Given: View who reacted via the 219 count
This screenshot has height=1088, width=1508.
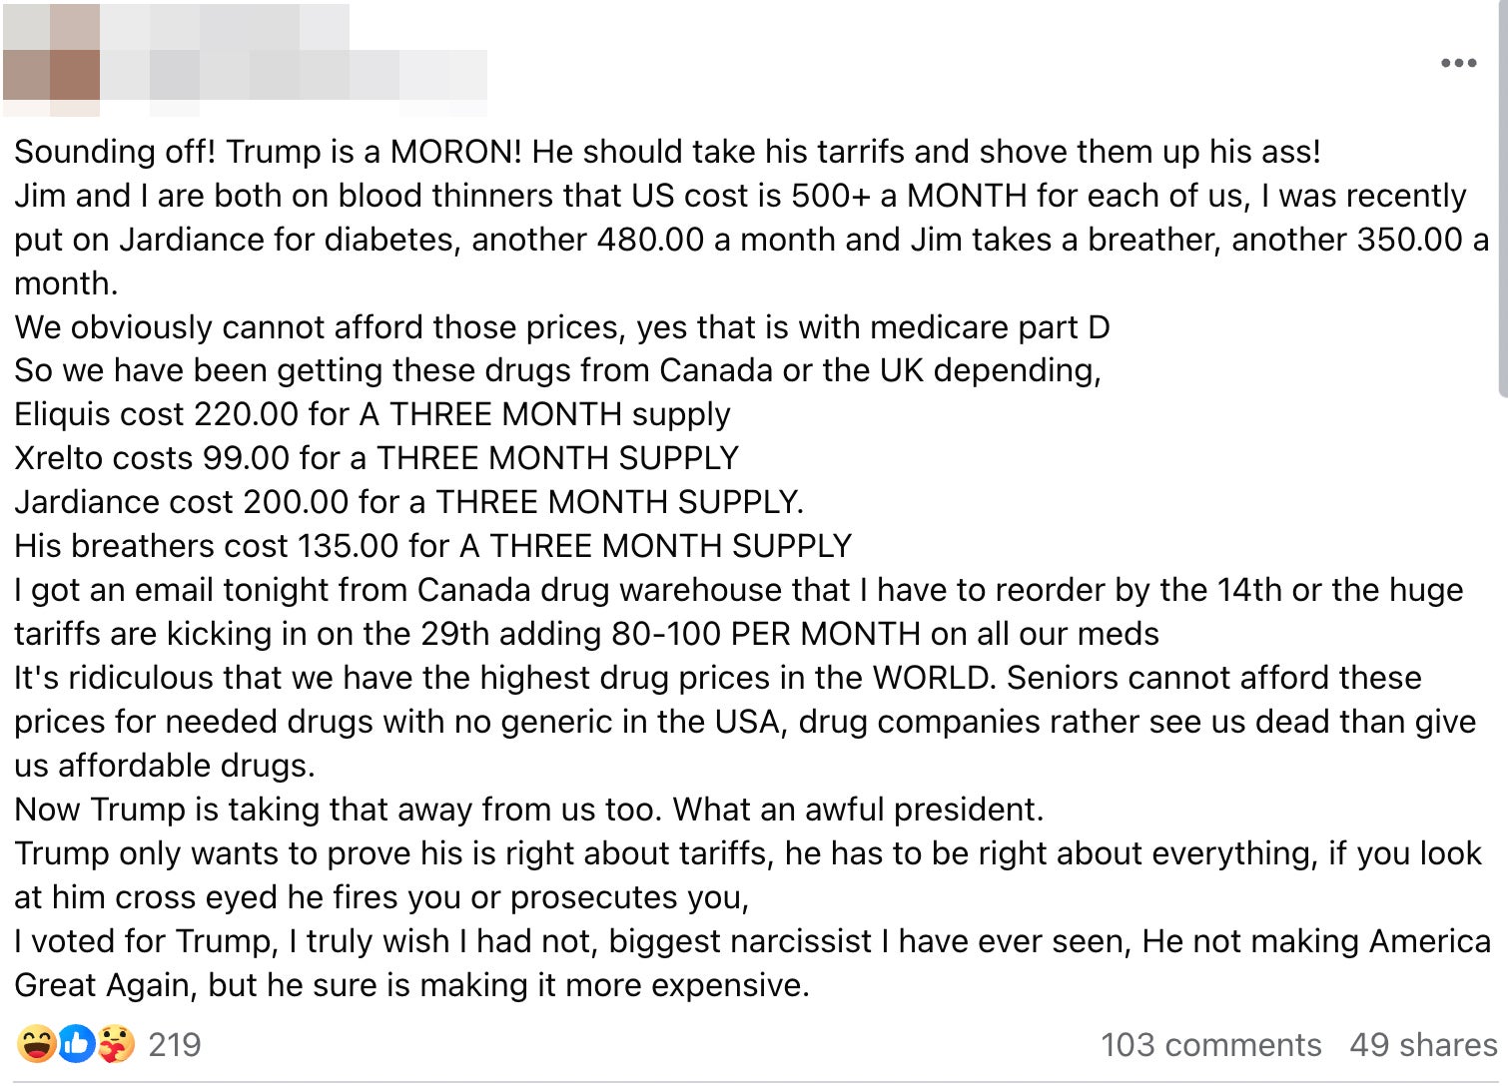Looking at the screenshot, I should tap(175, 1044).
